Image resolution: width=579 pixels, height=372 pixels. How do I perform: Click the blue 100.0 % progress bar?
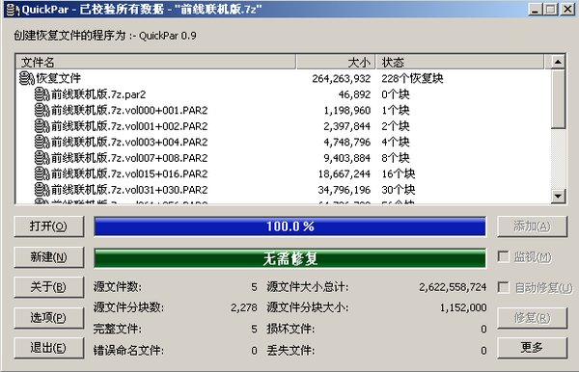click(x=289, y=226)
